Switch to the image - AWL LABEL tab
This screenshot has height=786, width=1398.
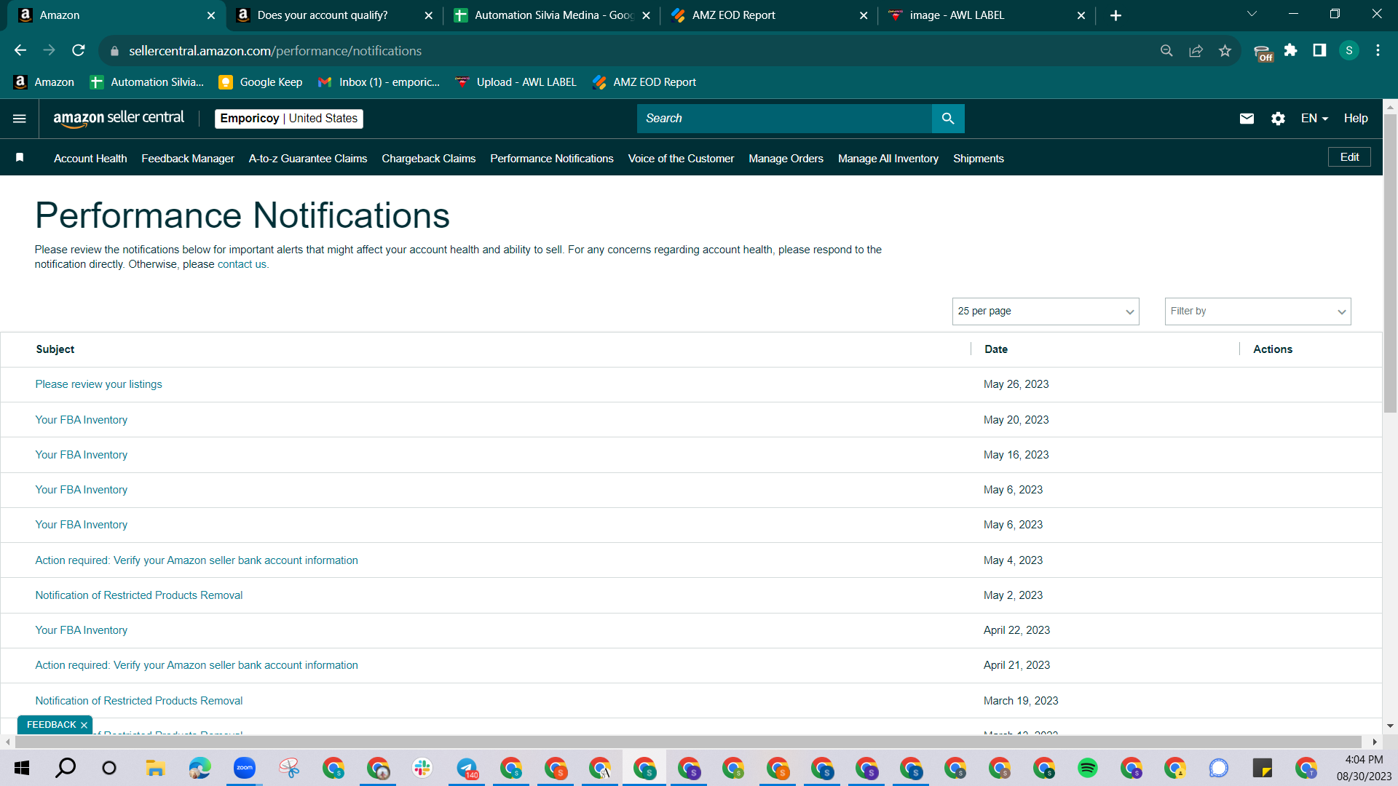tap(987, 15)
